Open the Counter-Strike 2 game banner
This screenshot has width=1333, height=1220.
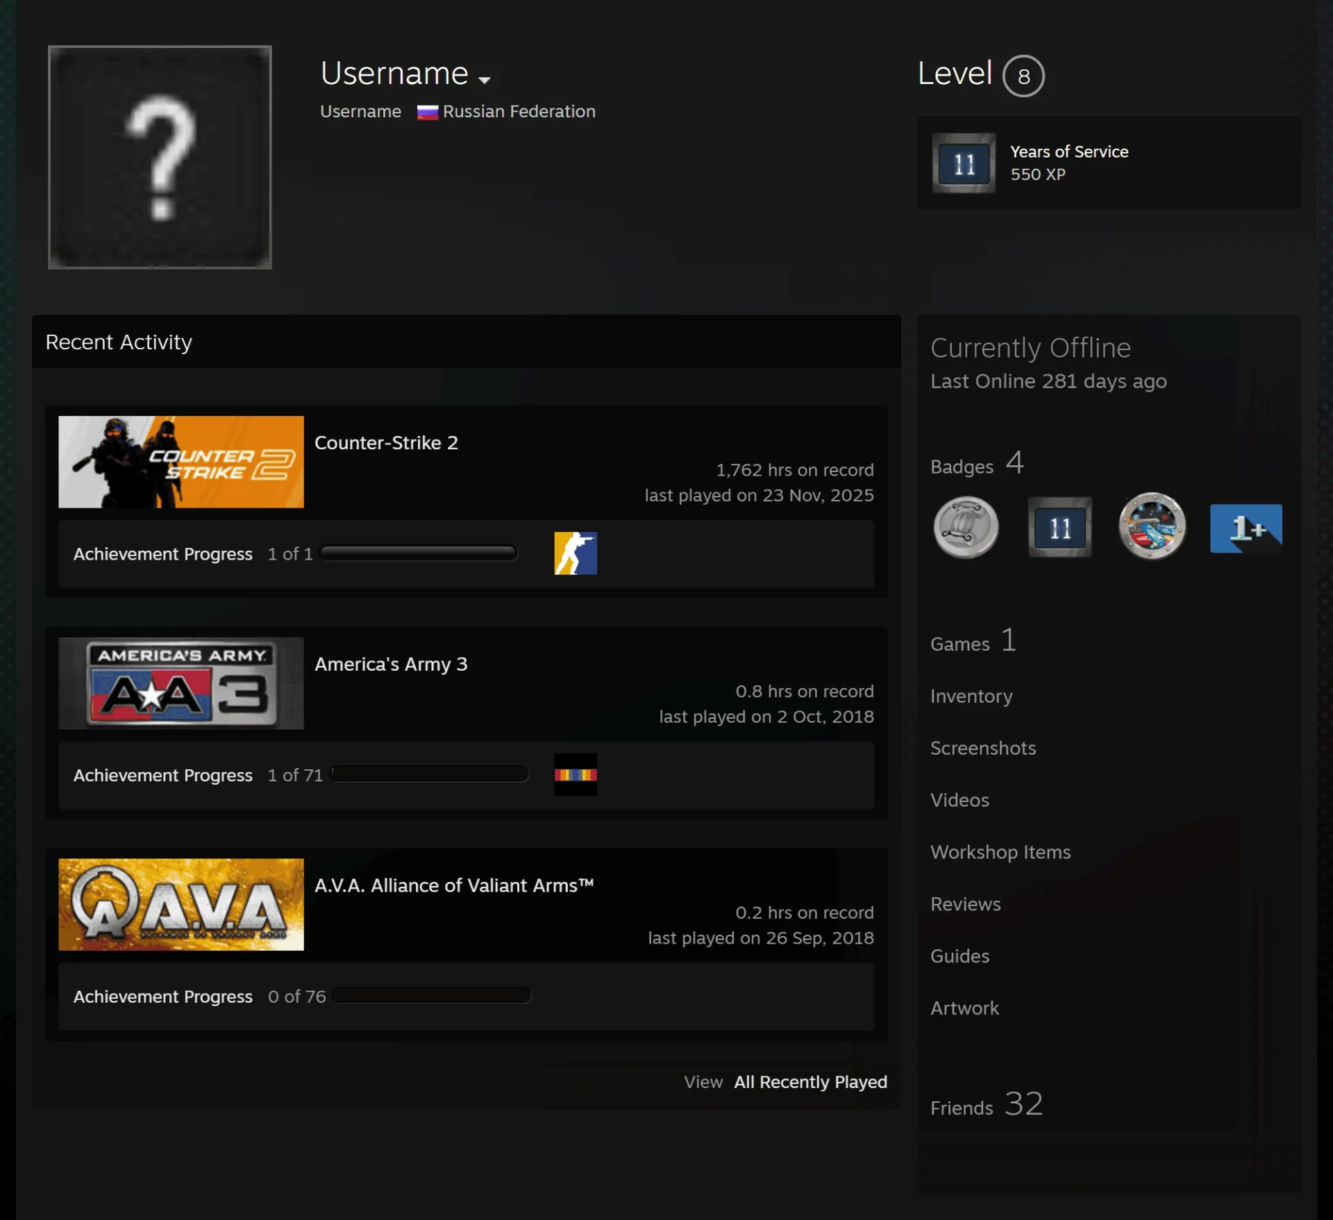click(x=181, y=462)
